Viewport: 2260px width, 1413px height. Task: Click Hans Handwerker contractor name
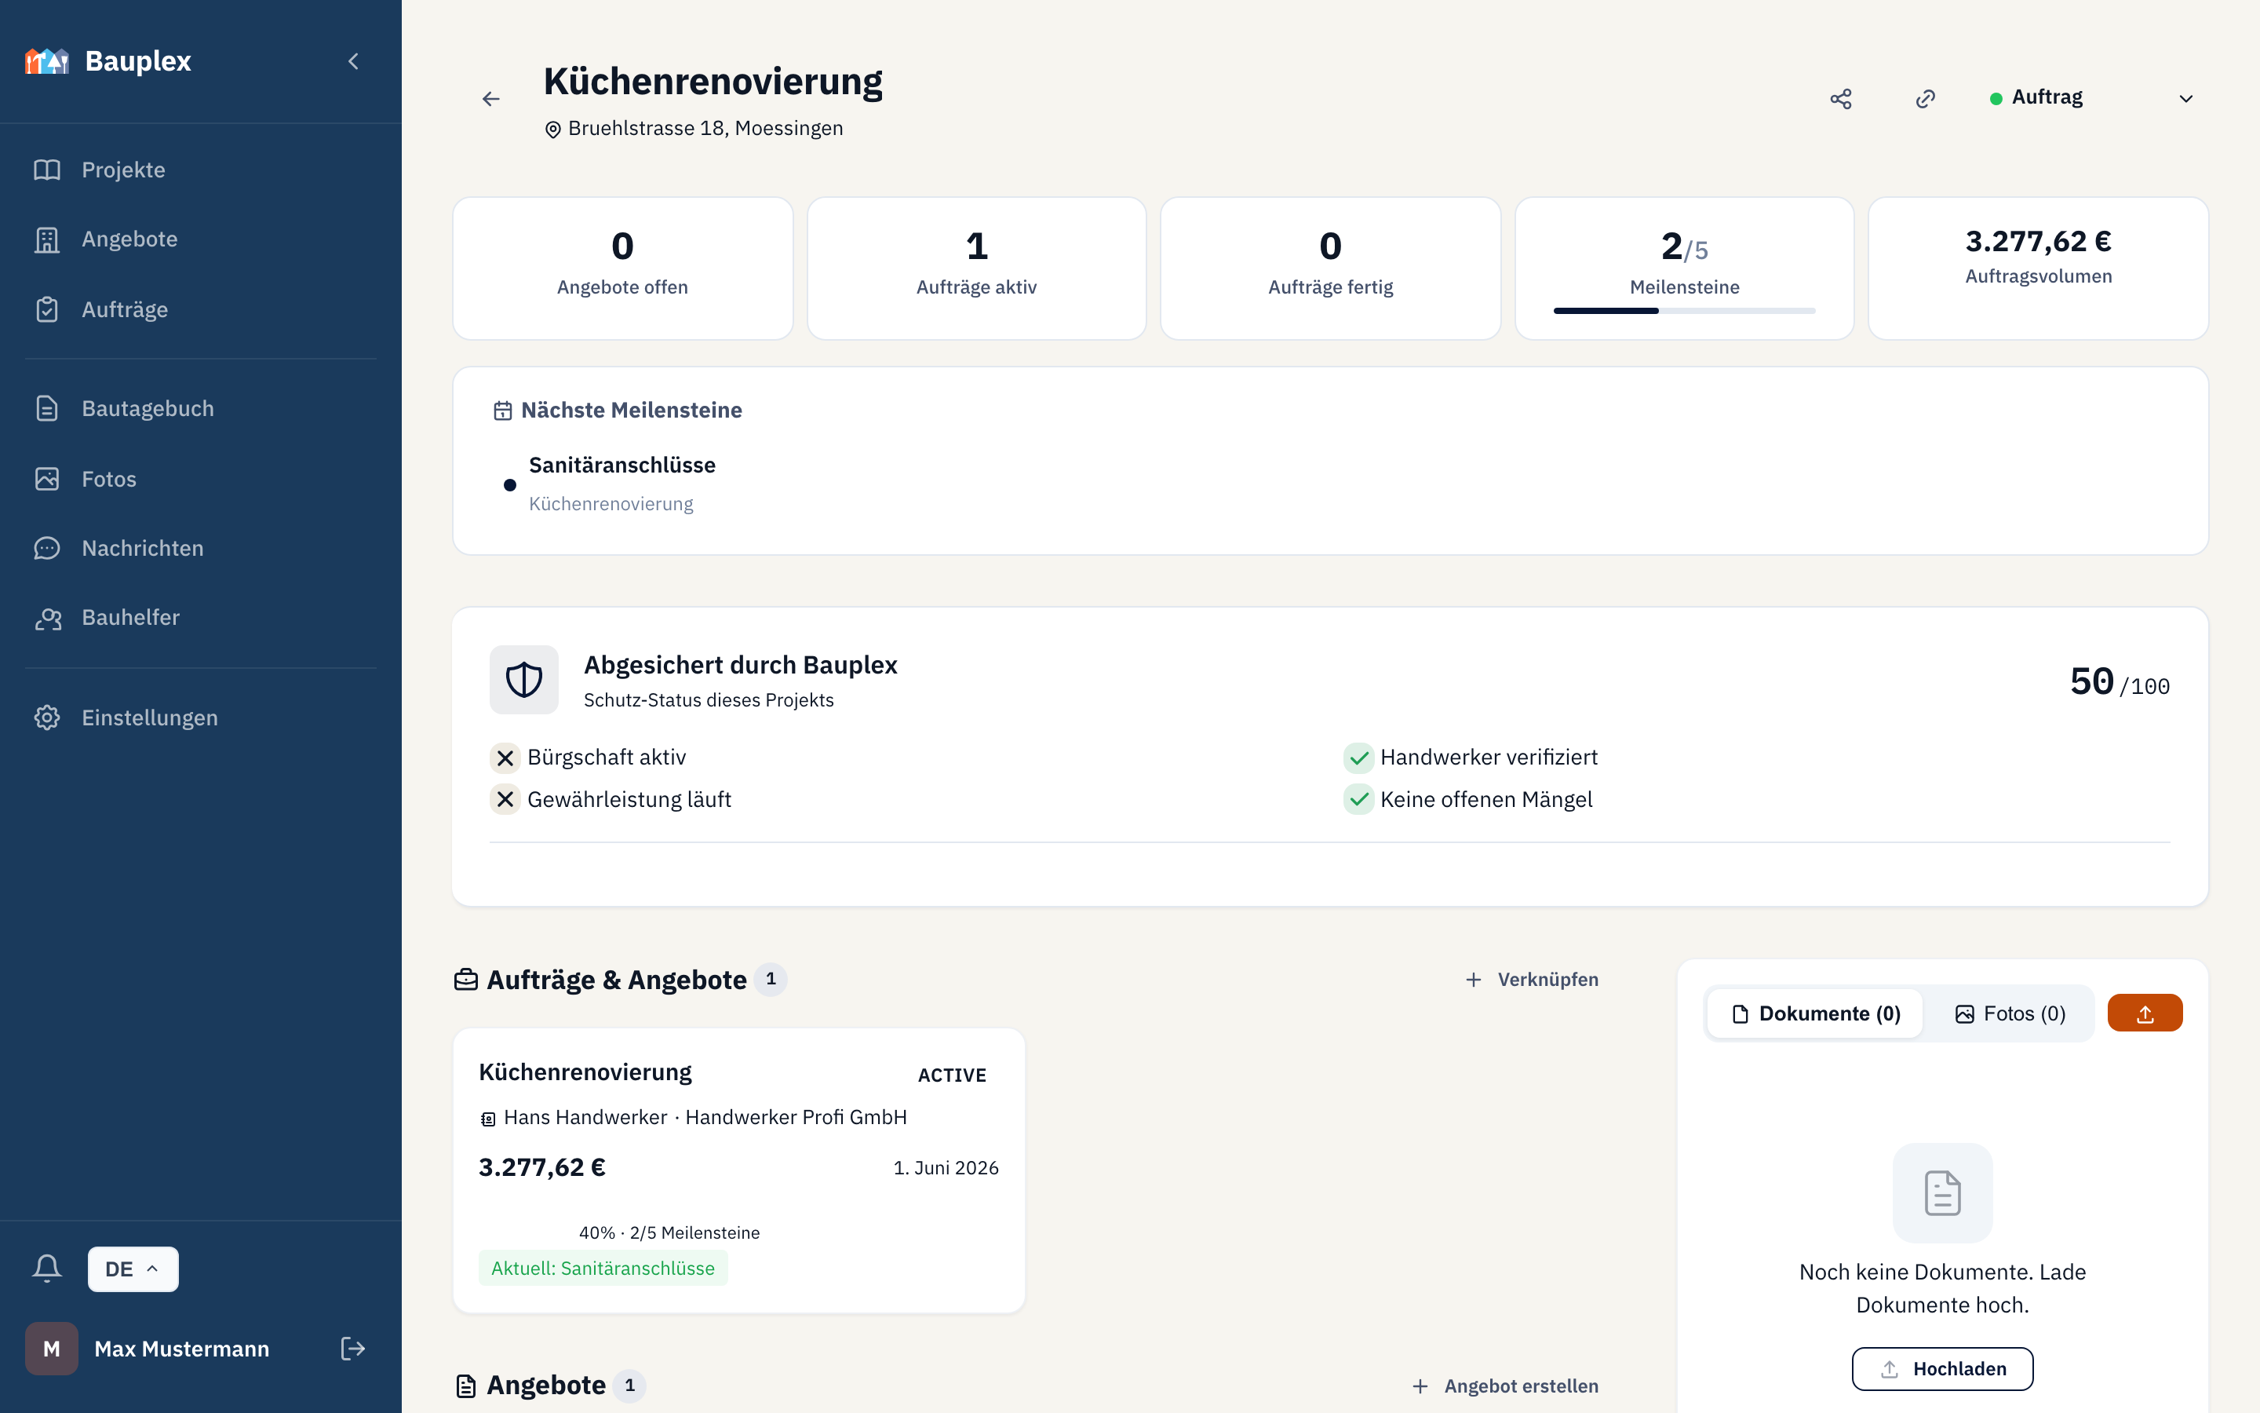pos(585,1118)
